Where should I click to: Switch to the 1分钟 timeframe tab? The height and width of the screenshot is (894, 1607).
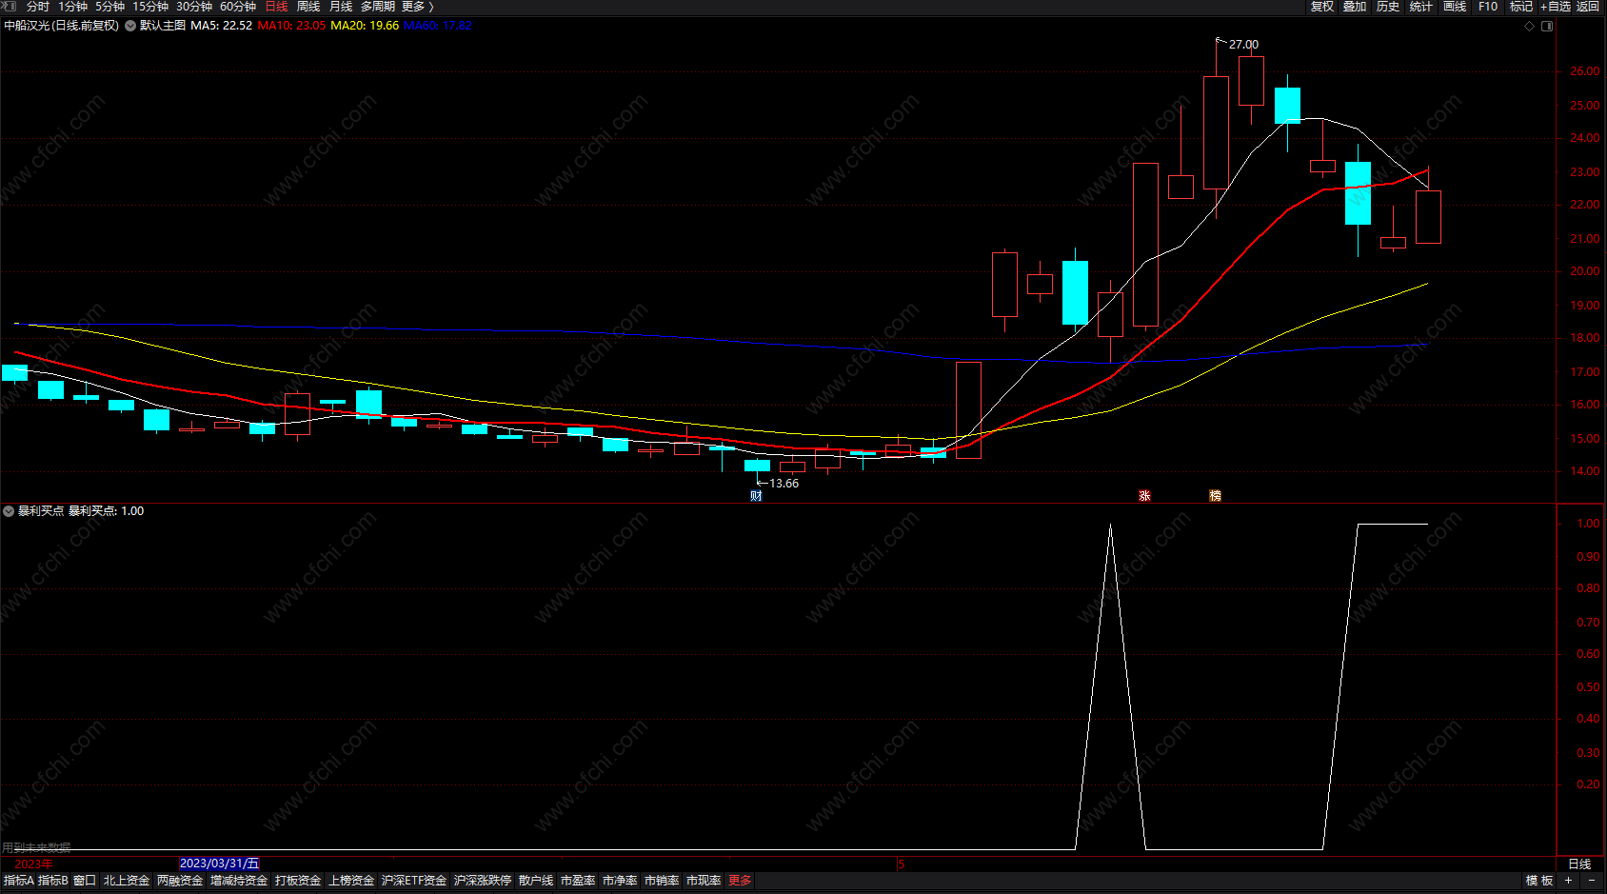tap(72, 7)
